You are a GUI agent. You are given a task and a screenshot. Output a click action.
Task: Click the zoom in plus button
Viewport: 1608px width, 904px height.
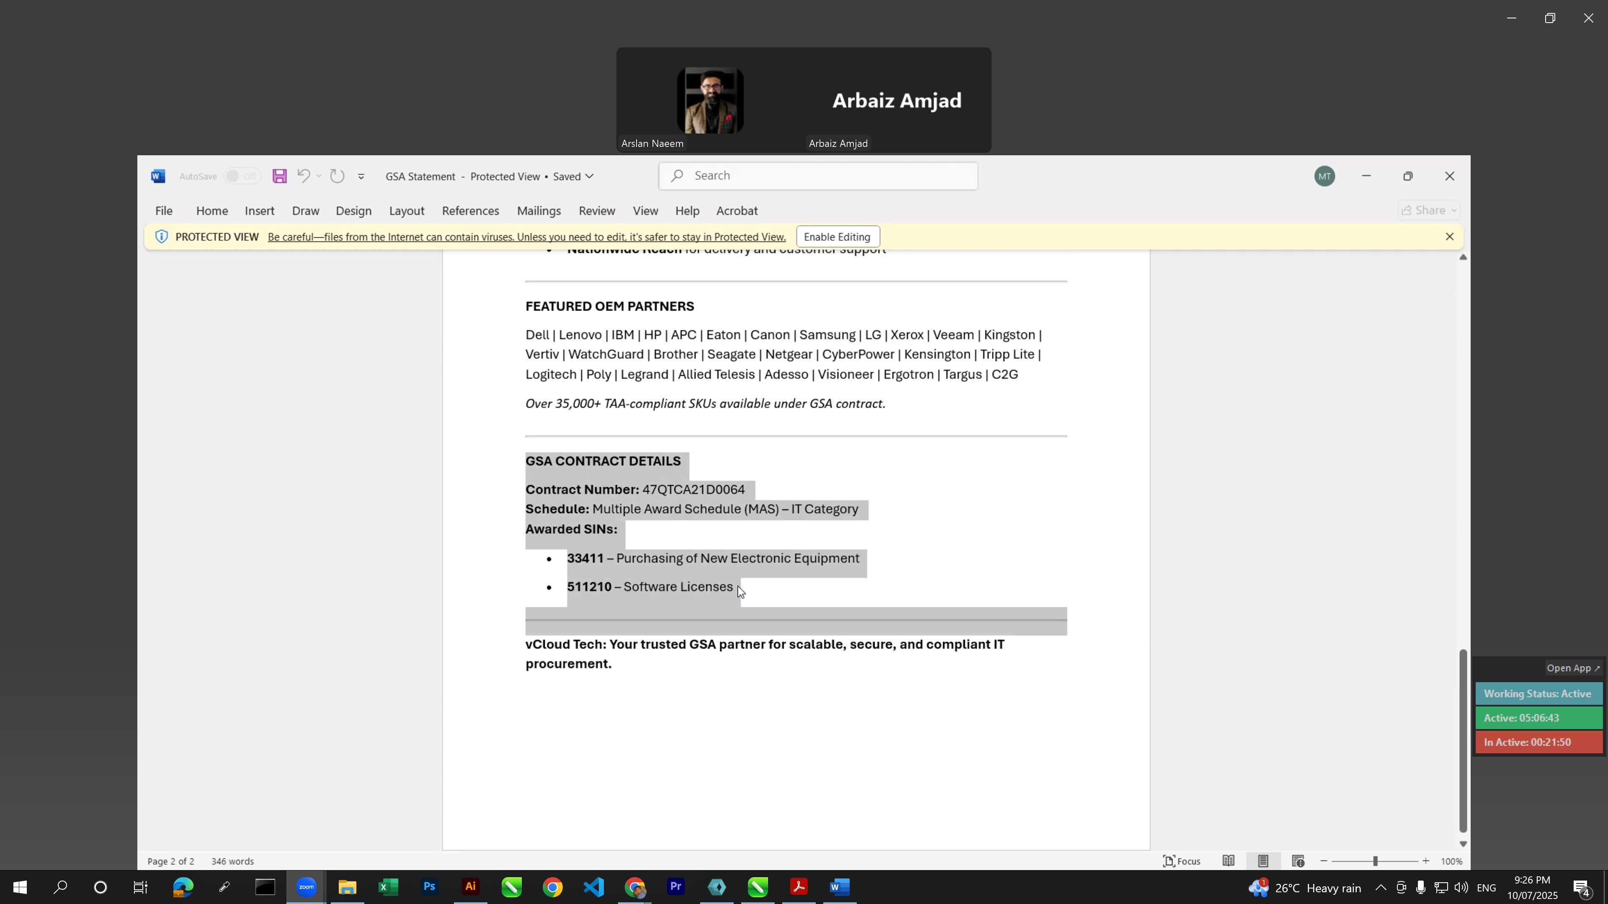pos(1426,862)
